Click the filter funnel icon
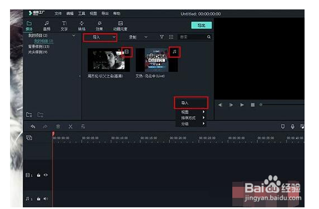This screenshot has height=209, width=319. 162,37
